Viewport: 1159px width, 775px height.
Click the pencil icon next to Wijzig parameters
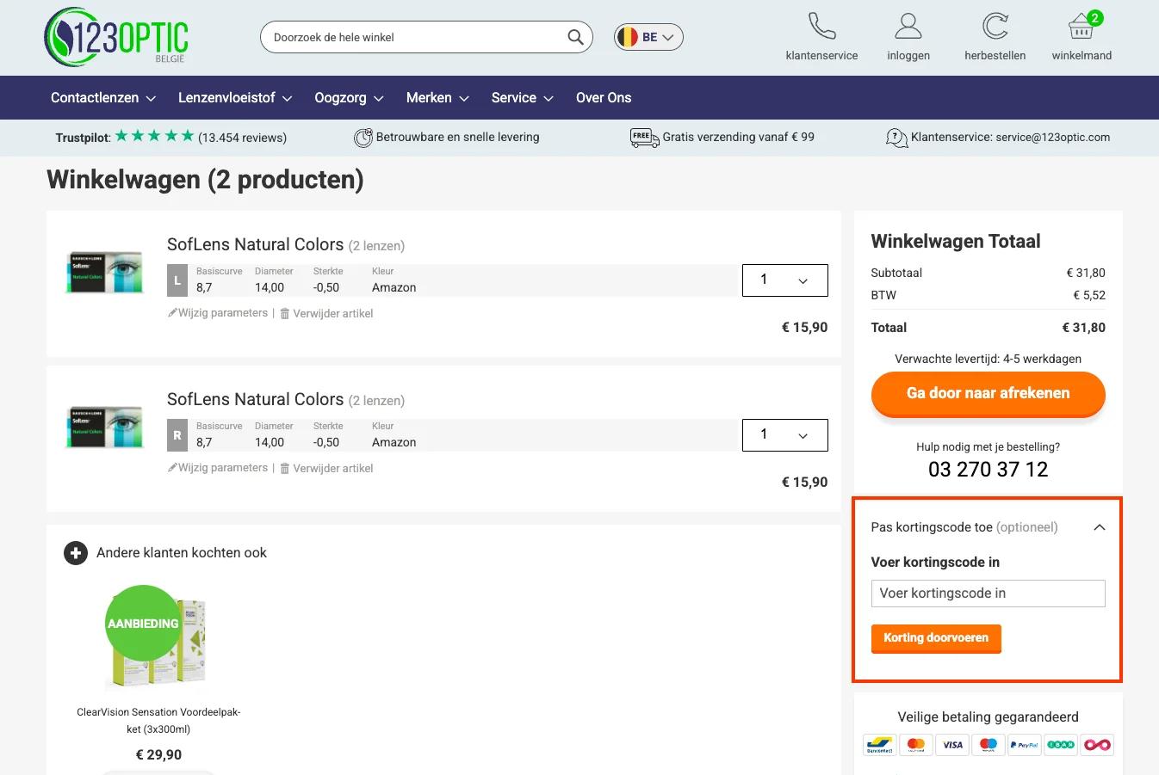pos(172,312)
